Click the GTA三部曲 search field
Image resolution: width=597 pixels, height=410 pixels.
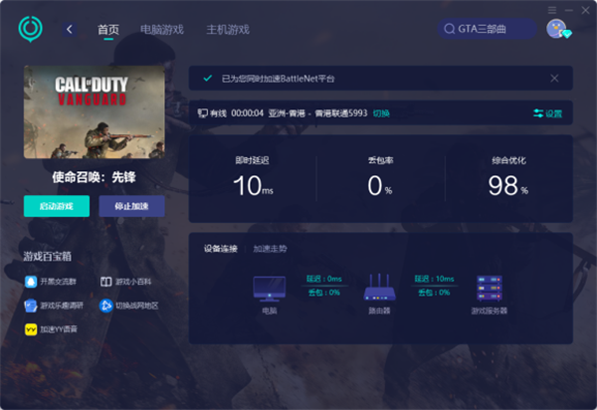pos(487,29)
